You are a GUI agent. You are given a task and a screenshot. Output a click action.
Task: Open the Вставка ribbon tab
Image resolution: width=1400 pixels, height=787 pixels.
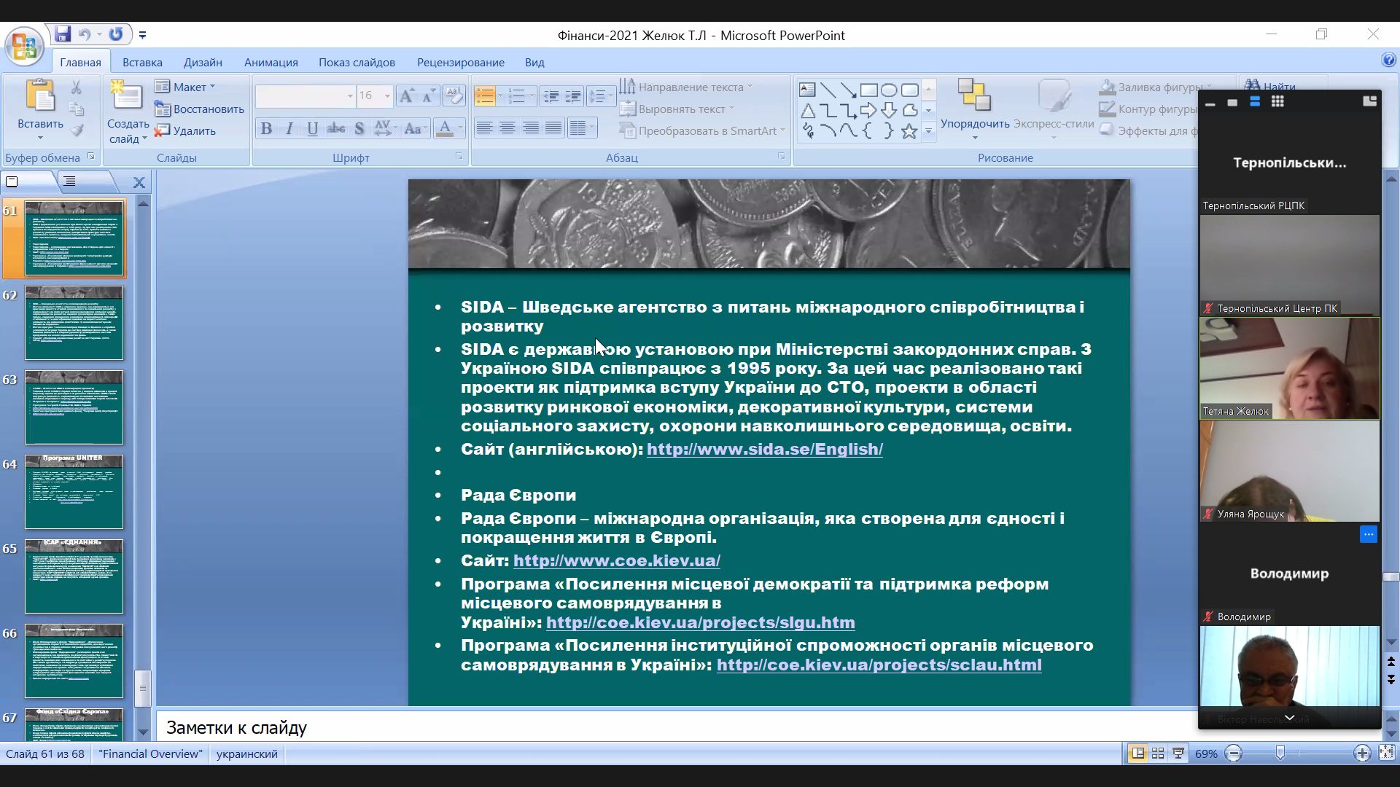142,62
